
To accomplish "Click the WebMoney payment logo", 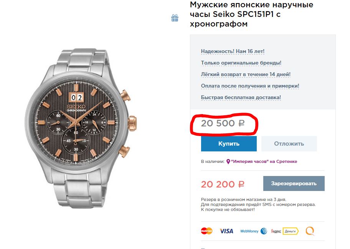I will coord(254,231).
